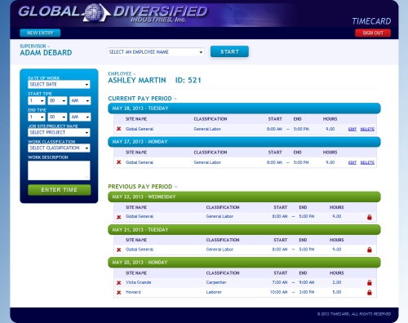The image size is (408, 323).
Task: Click Delete link for May 27 entry
Action: [x=367, y=162]
